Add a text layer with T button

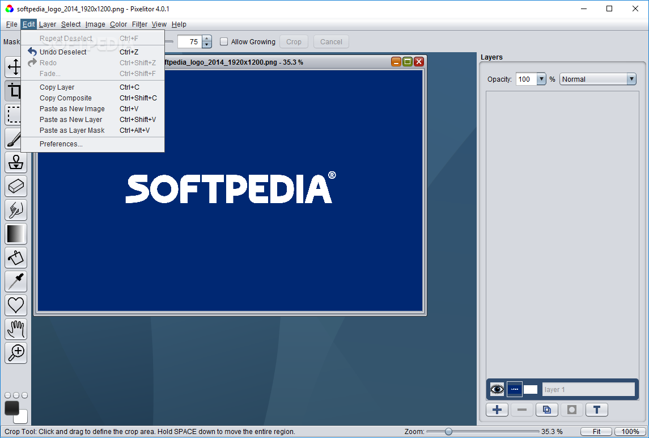coord(597,410)
